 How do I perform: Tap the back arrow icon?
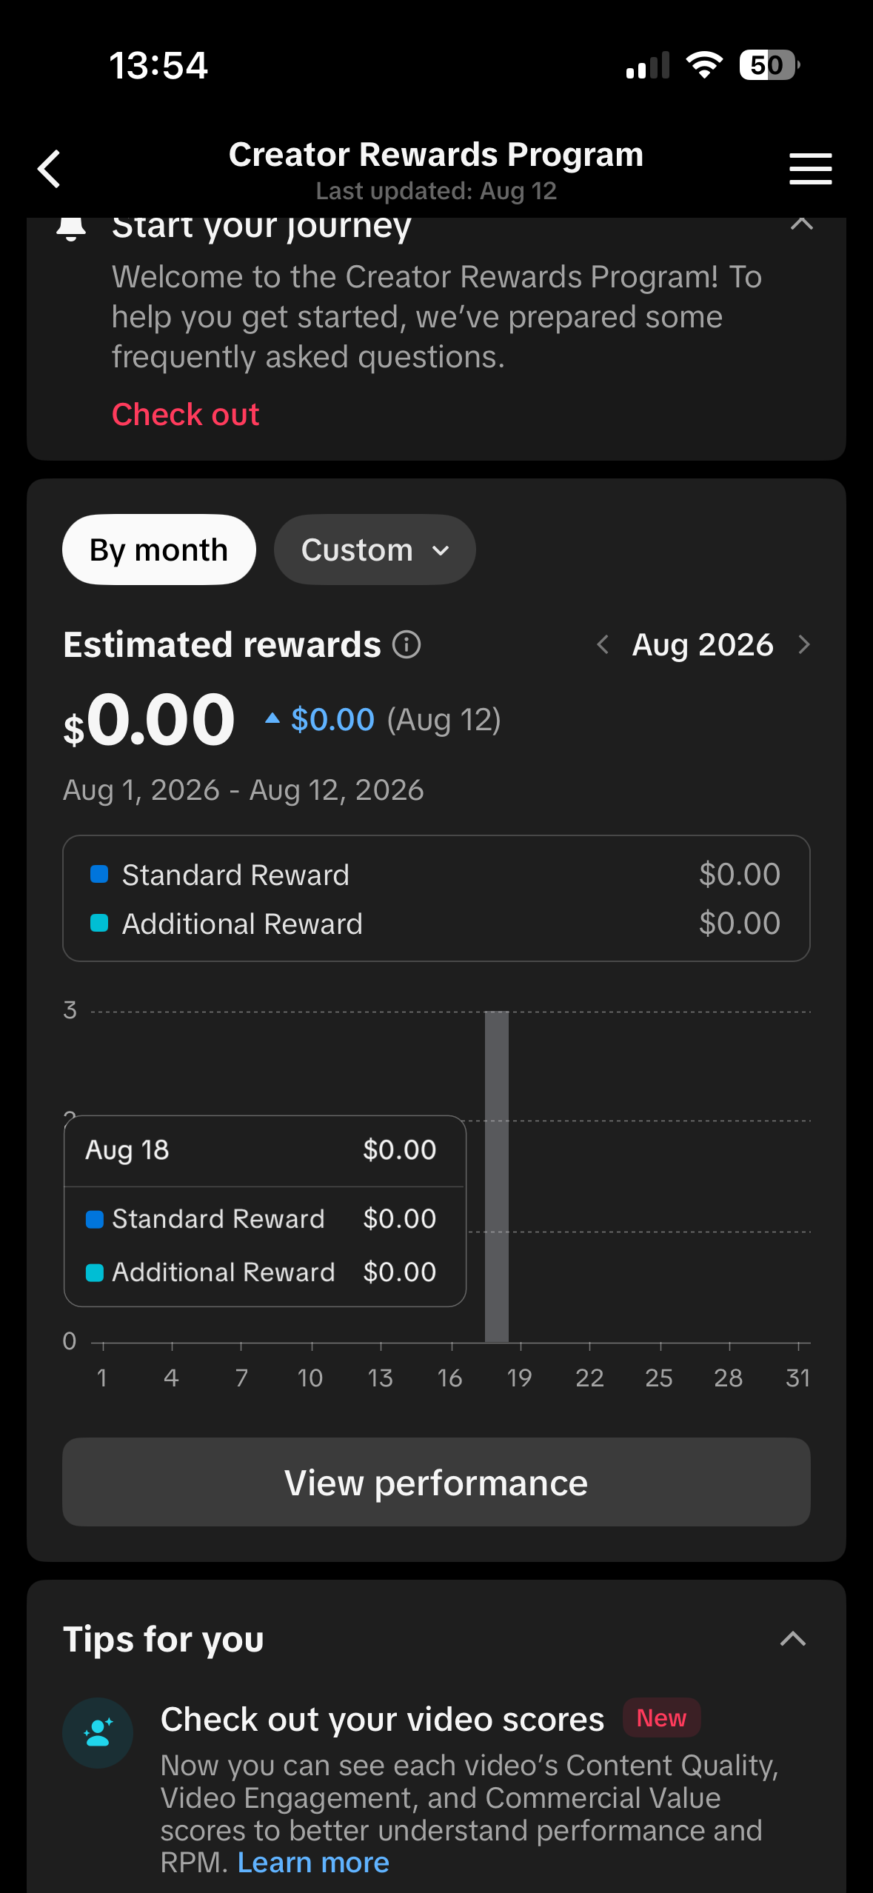pos(49,169)
